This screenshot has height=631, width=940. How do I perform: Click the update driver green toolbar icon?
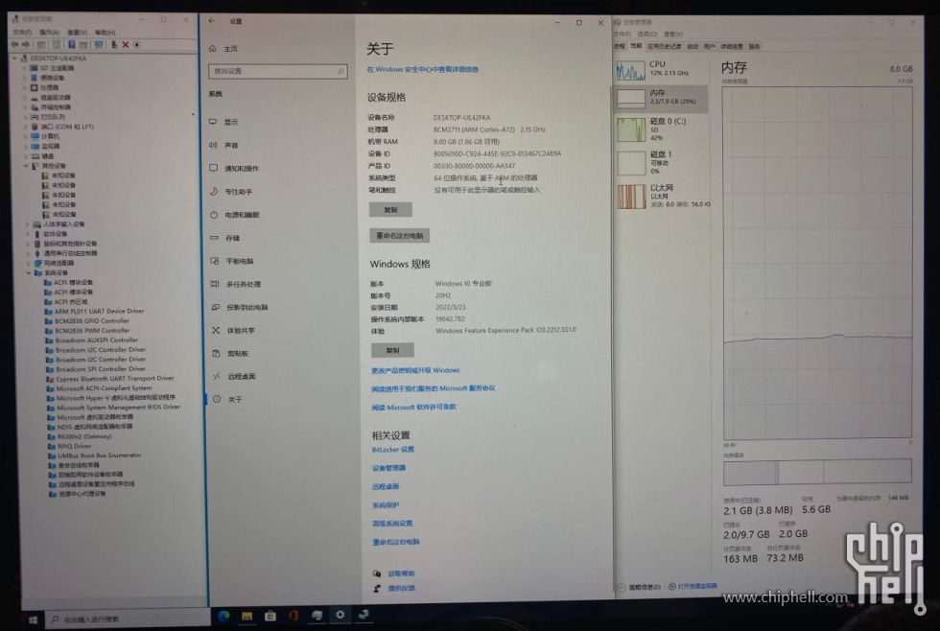(x=113, y=45)
